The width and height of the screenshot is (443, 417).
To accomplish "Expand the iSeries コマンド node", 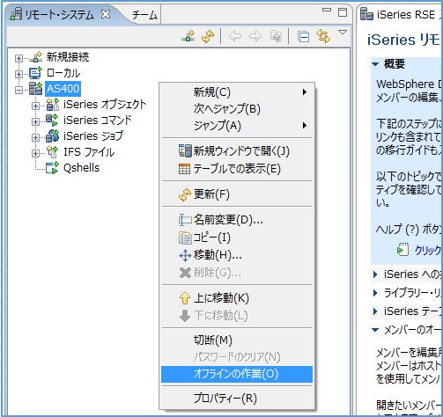I will [35, 121].
